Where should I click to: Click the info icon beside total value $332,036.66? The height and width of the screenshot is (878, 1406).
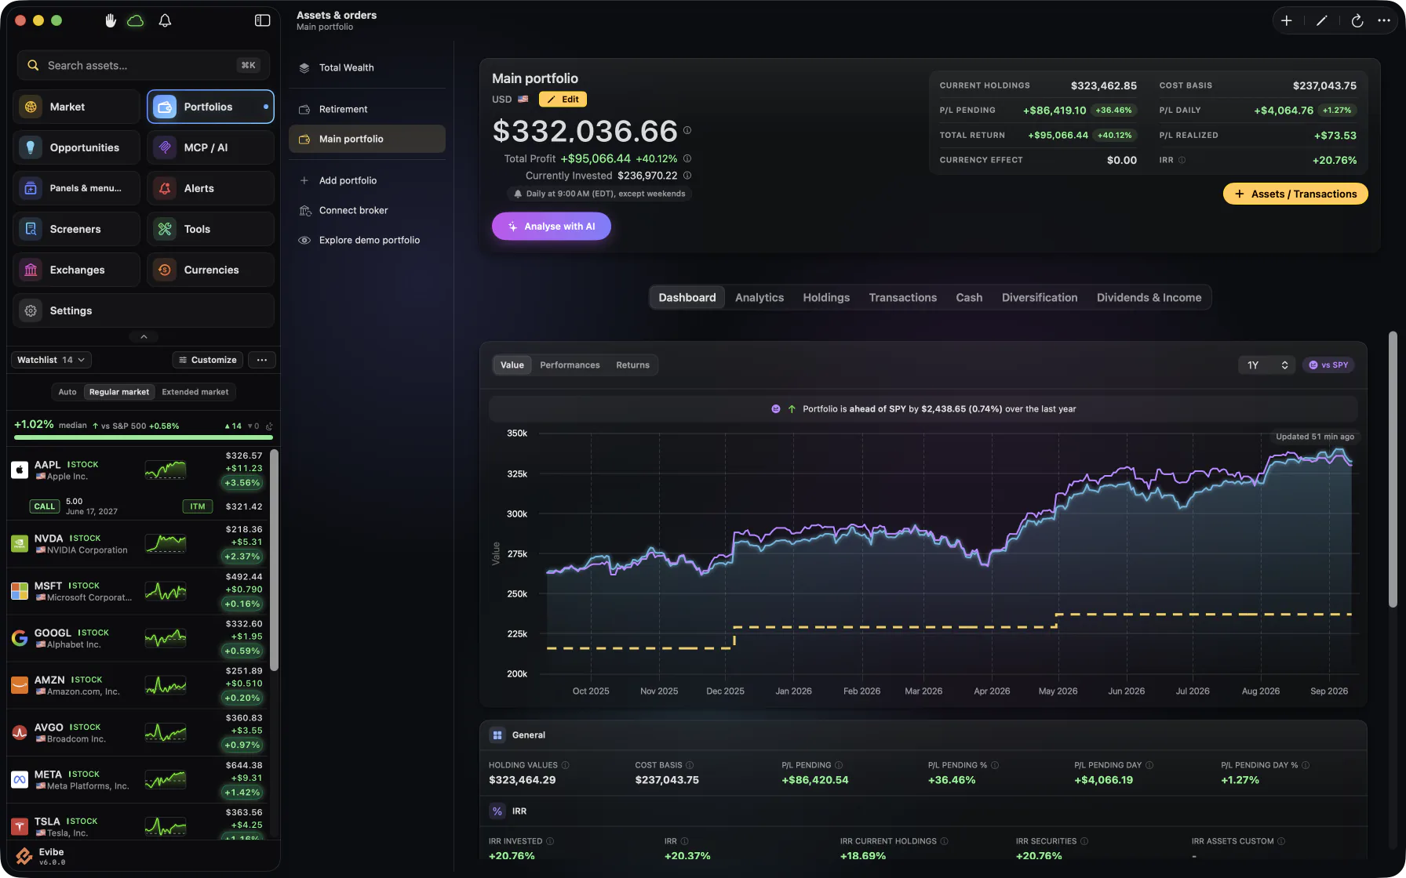pos(687,130)
